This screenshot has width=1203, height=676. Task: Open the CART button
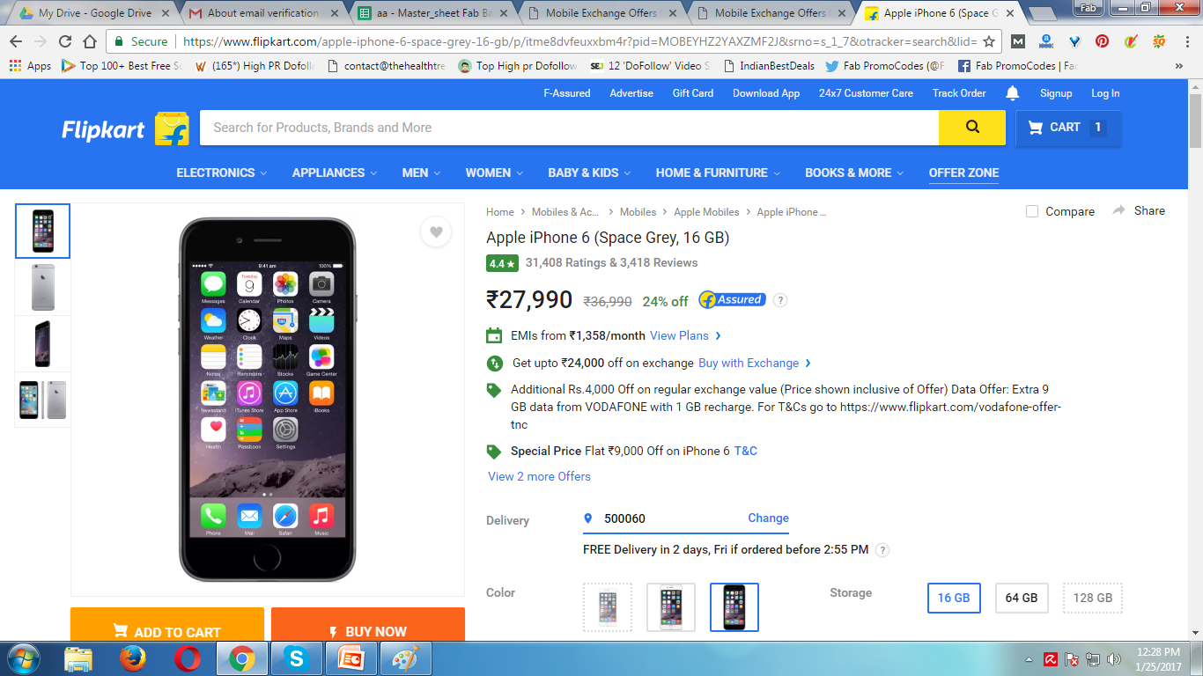(1068, 128)
